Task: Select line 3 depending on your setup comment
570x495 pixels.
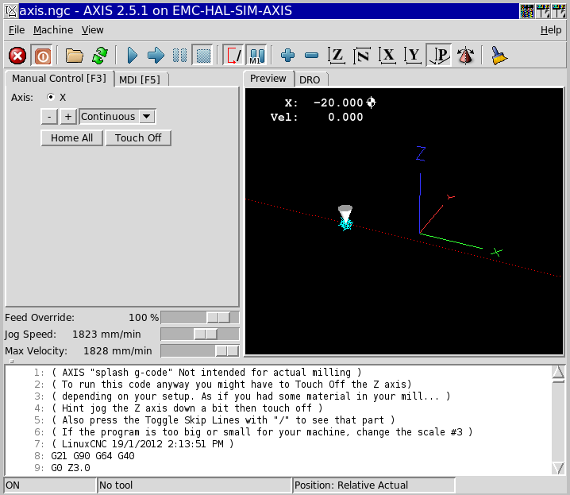Action: [x=251, y=396]
